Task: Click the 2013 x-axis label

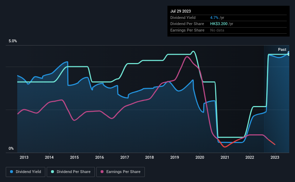Action: [x=24, y=157]
